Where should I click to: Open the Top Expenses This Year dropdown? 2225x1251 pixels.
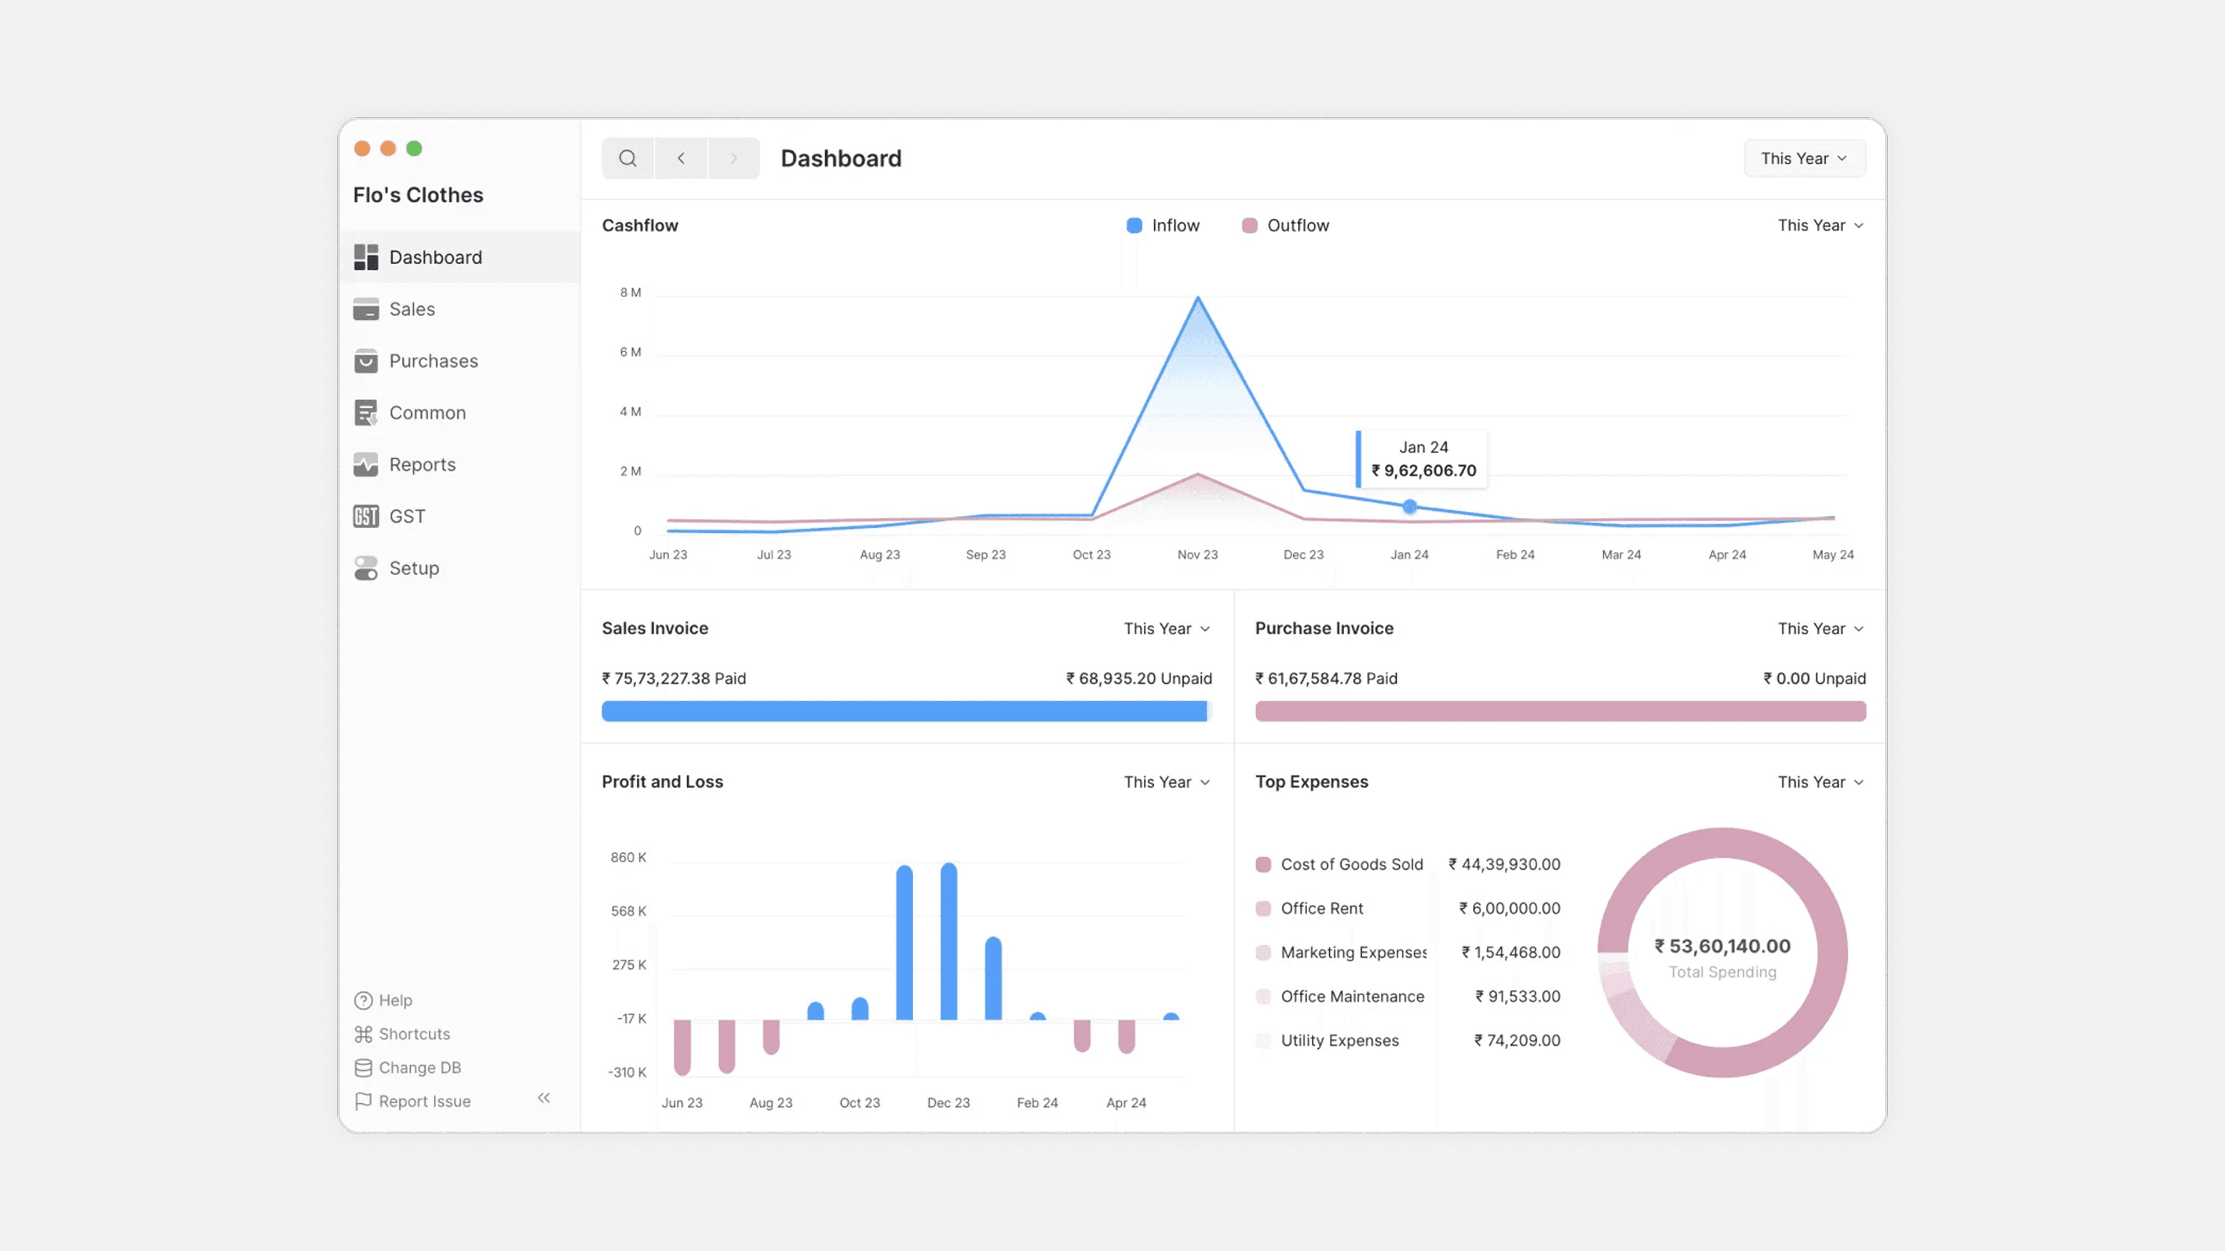(1821, 782)
